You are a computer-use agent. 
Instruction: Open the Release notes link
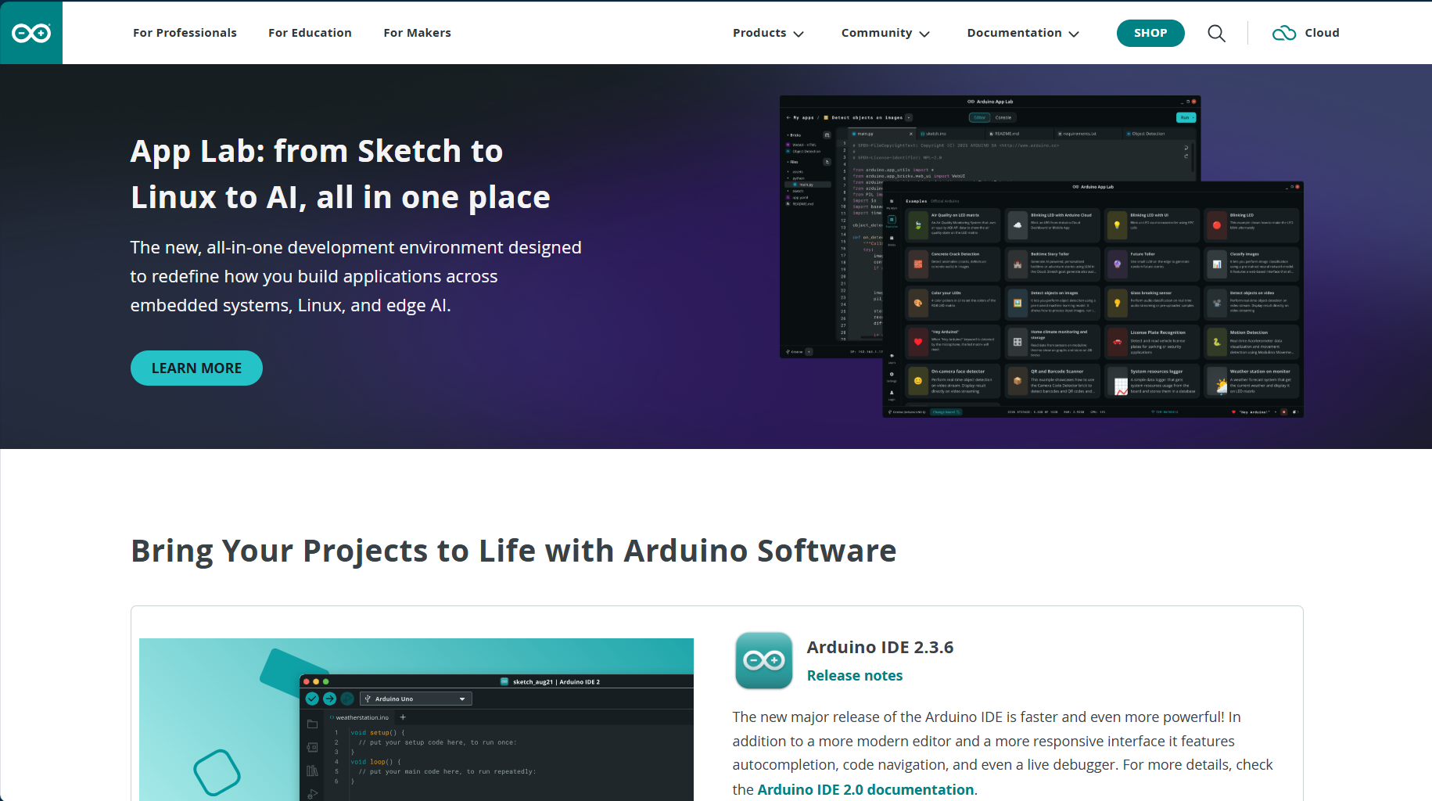855,675
